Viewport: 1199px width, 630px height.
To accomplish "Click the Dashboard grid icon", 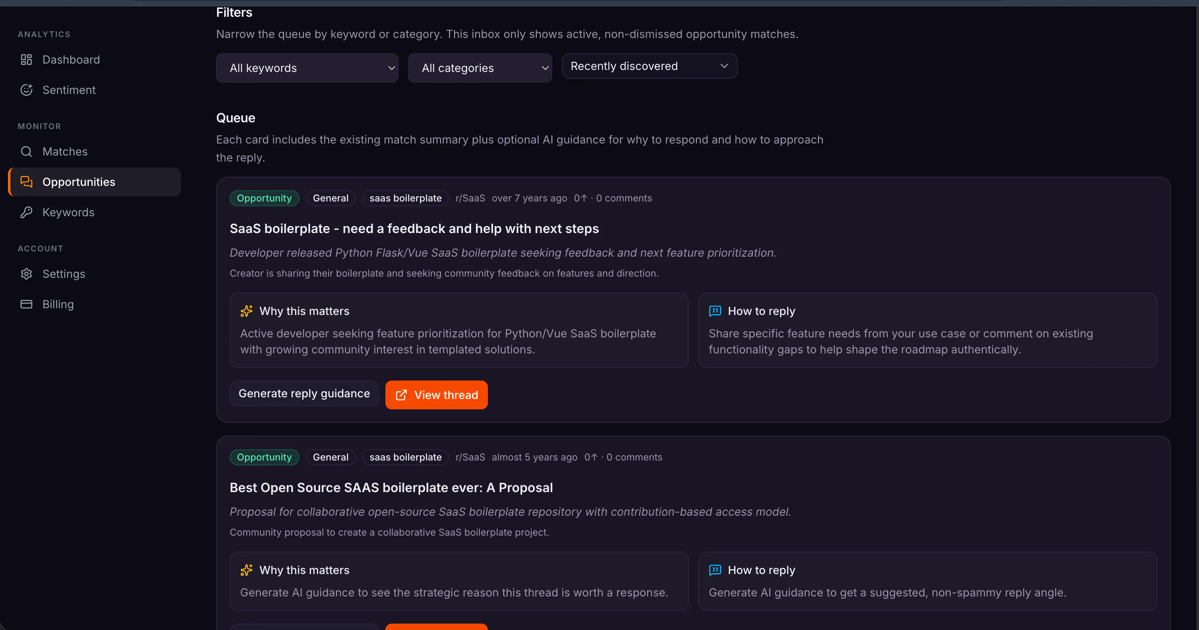I will pos(26,60).
